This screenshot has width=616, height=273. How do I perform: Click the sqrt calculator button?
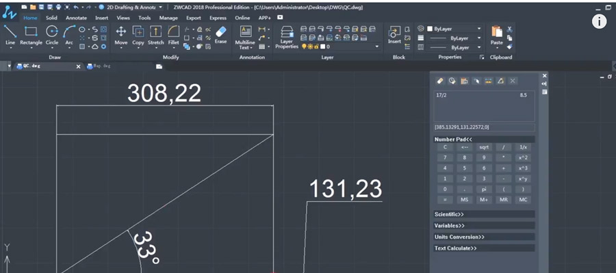coord(484,147)
